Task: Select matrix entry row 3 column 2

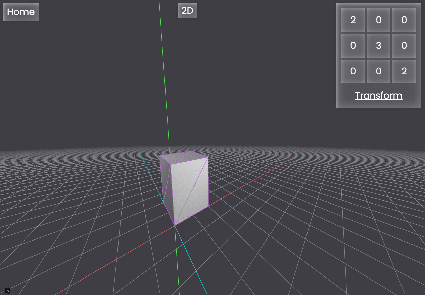Action: point(378,71)
